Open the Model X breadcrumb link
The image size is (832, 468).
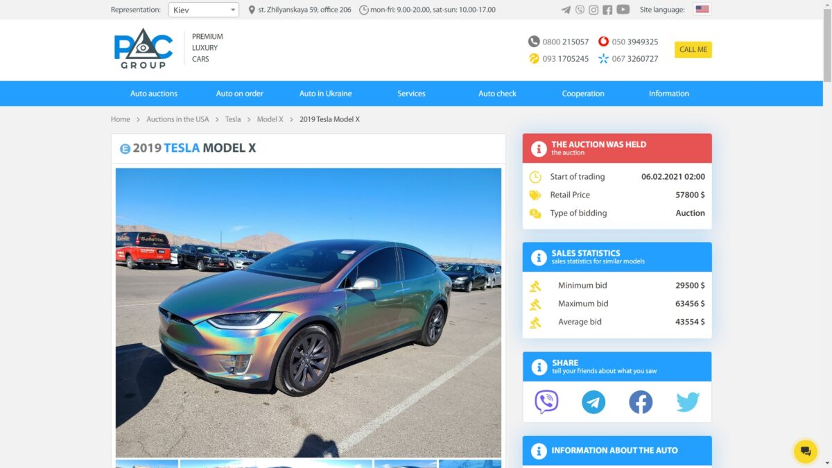(x=270, y=119)
